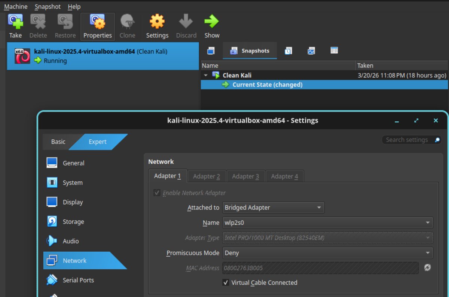
Task: Take a new snapshot of the VM
Action: pyautogui.click(x=15, y=25)
